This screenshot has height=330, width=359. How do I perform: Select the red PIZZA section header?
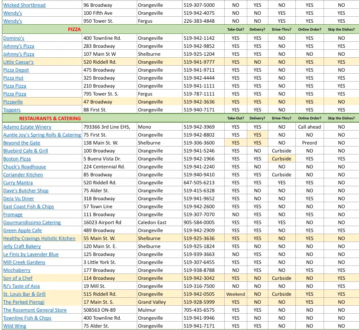click(74, 29)
